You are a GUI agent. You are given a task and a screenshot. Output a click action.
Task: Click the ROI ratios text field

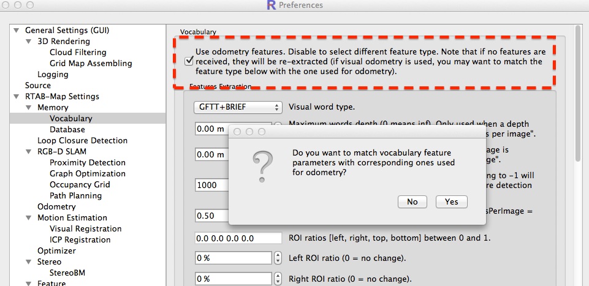[238, 238]
